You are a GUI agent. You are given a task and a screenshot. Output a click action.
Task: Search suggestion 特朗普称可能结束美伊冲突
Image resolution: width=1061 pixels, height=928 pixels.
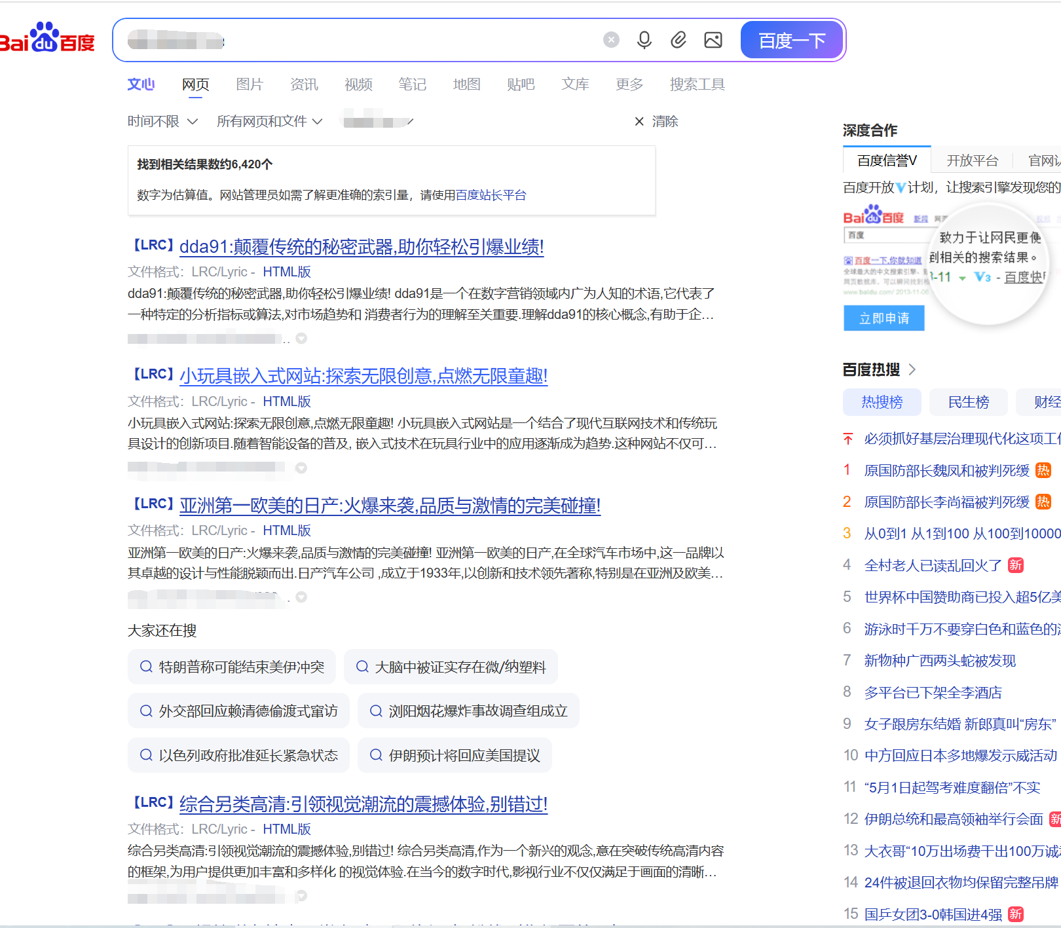232,667
